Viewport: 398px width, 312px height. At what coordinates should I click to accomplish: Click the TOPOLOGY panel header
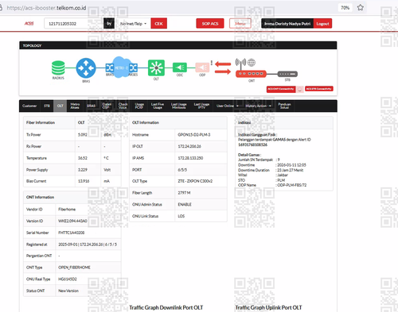tap(178, 45)
